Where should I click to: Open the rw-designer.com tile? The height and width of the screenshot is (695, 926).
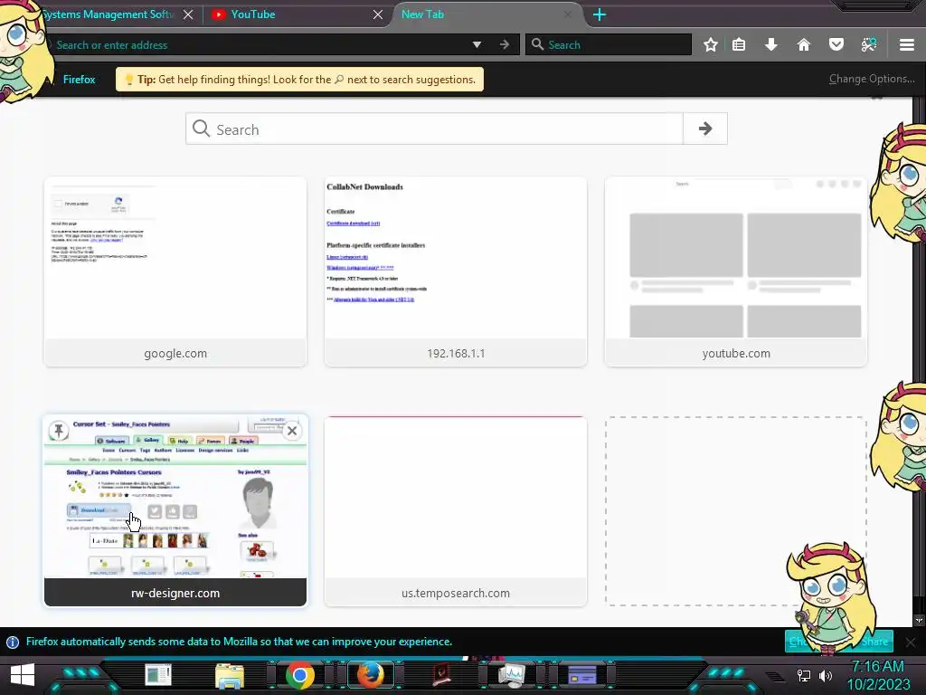(175, 510)
